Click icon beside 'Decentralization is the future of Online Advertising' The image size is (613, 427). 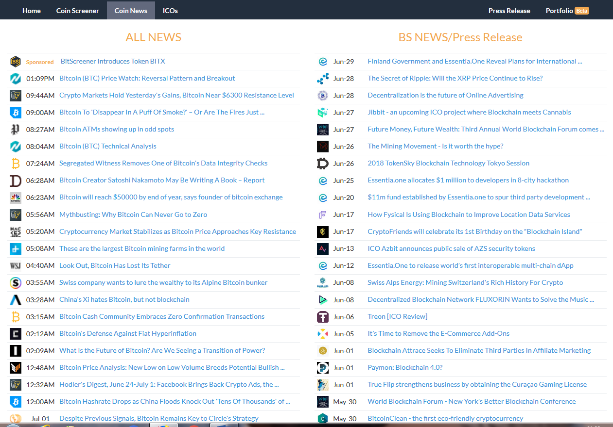323,96
